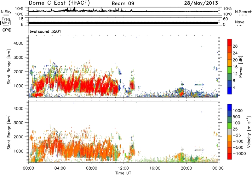Click the '18' tick on frequency axis
252x175 pixels.
coord(21,19)
